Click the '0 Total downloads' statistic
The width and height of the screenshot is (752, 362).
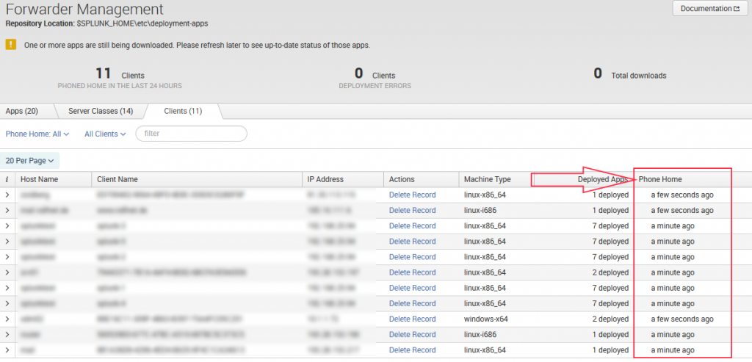[x=629, y=74]
